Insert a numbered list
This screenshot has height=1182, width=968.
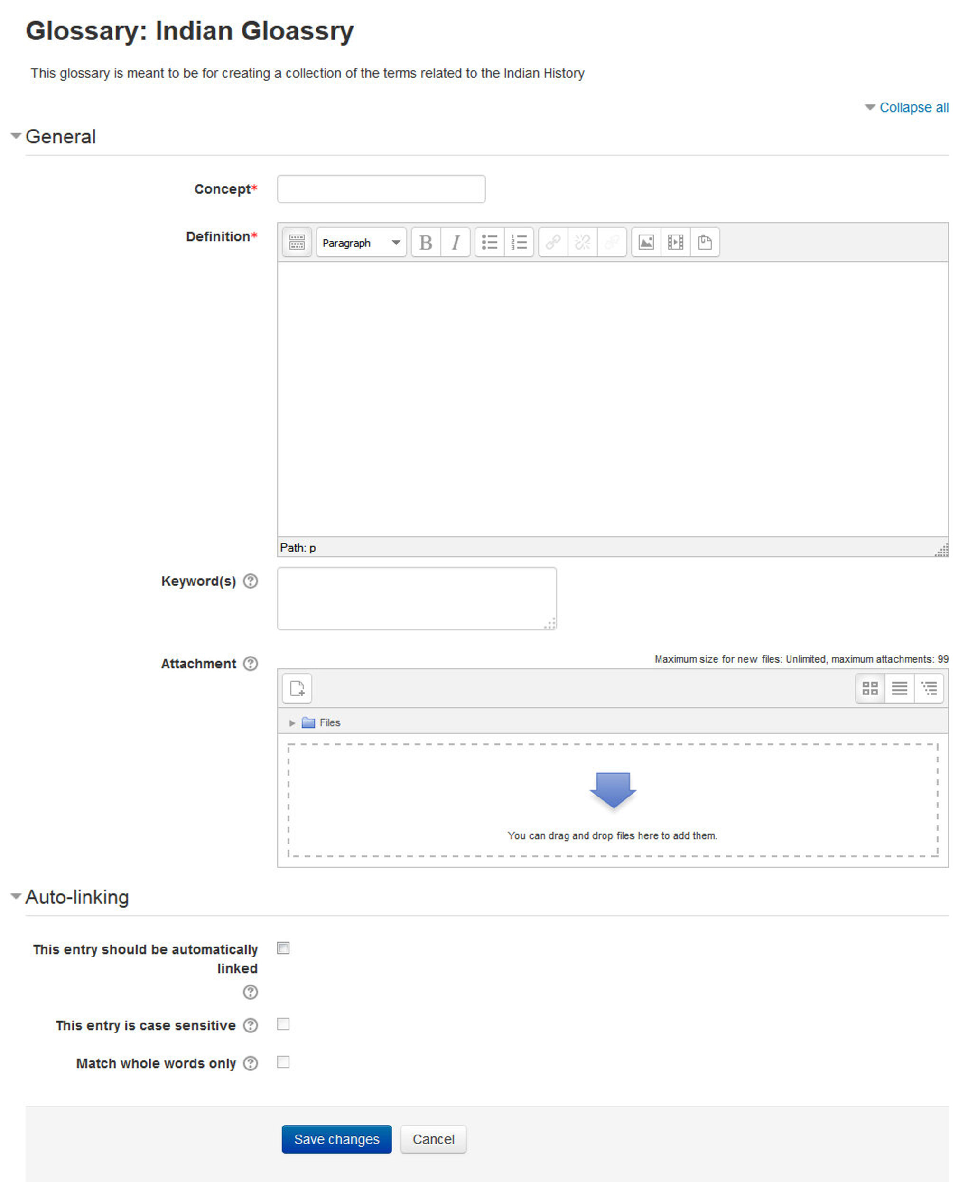pos(518,242)
